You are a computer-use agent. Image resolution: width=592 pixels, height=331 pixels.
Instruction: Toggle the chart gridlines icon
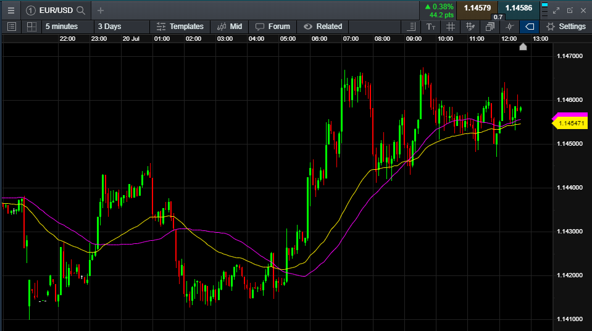click(x=451, y=27)
